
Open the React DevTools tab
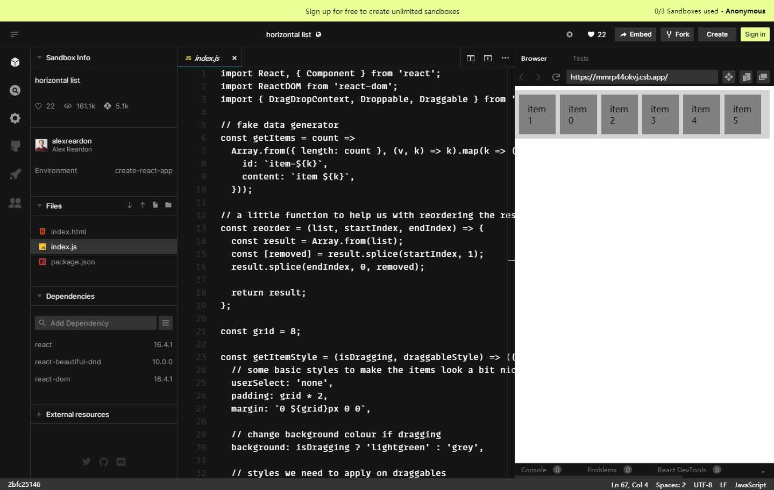[689, 470]
